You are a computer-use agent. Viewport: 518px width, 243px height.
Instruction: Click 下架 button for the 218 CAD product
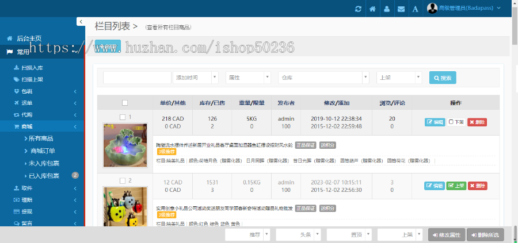pyautogui.click(x=456, y=122)
